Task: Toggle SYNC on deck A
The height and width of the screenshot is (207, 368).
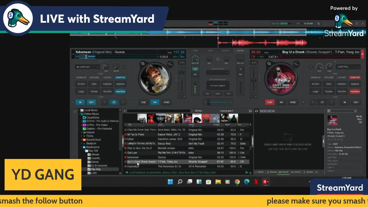Action: 166,102
